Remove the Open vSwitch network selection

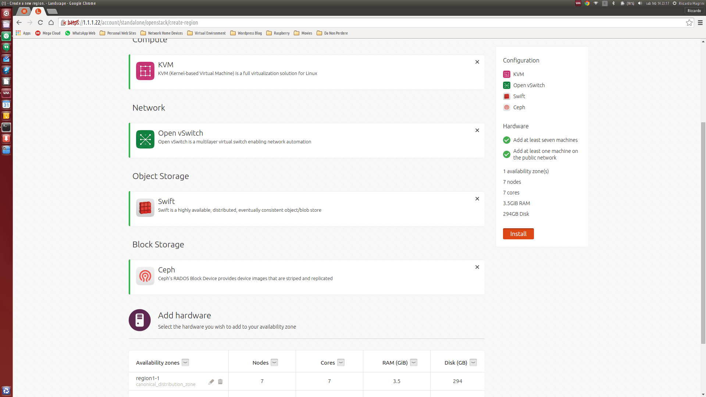[x=477, y=130]
